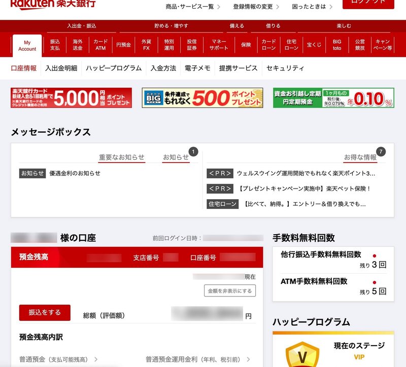Click the 円定期預金 年0.10% banner
This screenshot has width=406, height=367.
click(333, 98)
